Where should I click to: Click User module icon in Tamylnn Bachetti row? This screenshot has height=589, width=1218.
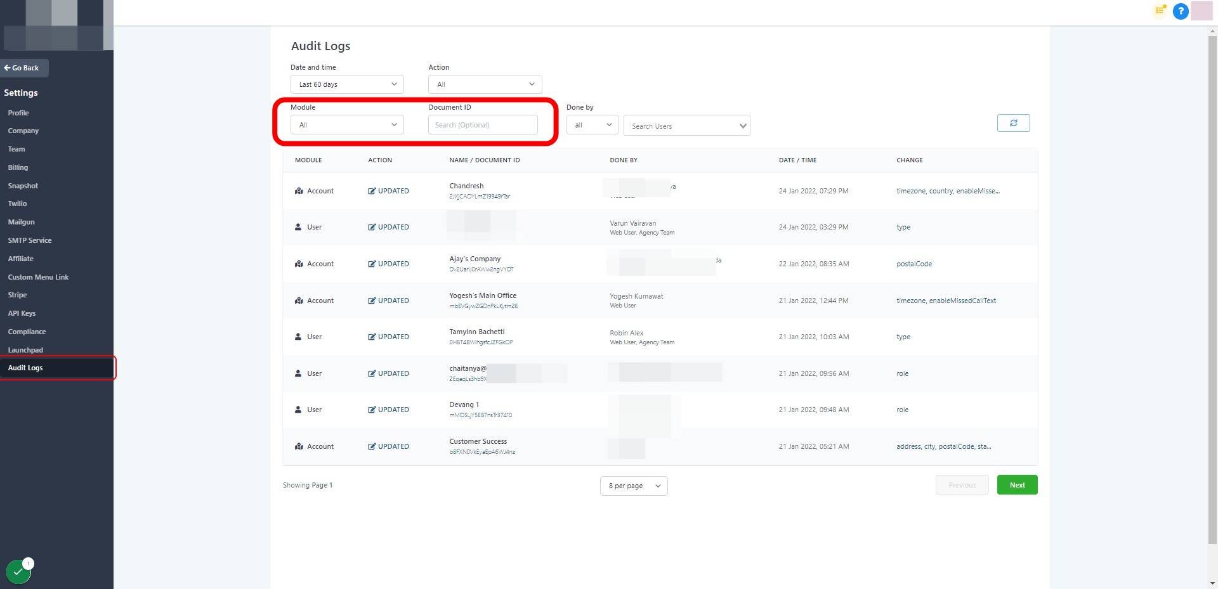298,337
